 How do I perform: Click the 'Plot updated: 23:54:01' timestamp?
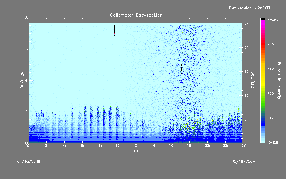[x=249, y=8]
